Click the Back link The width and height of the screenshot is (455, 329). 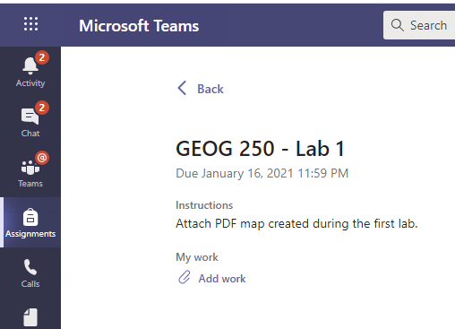click(x=210, y=89)
